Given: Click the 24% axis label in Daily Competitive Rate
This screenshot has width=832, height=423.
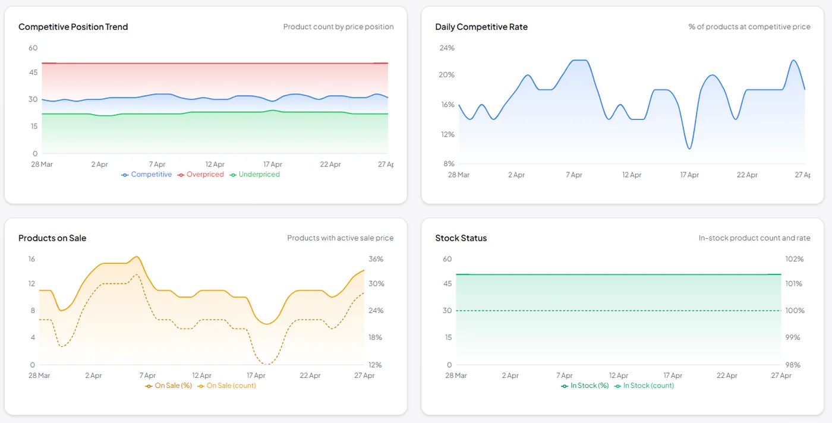Looking at the screenshot, I should 447,48.
